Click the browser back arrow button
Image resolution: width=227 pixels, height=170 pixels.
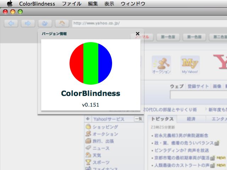(x=11, y=23)
